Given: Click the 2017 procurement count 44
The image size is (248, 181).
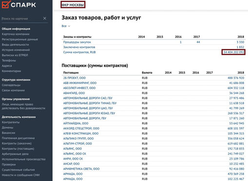Looking at the screenshot, I should [x=198, y=42].
